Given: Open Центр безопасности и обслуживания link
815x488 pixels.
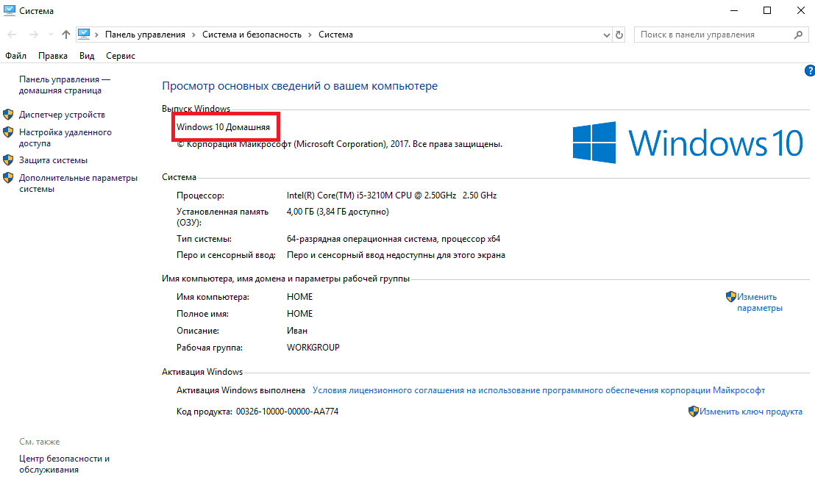Looking at the screenshot, I should coord(64,464).
